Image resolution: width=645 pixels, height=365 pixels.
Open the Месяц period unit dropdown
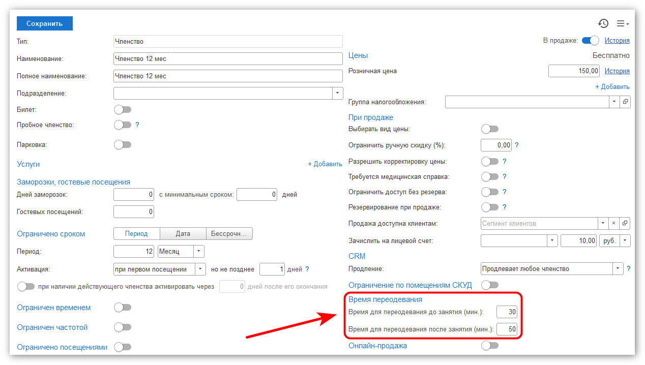click(199, 252)
